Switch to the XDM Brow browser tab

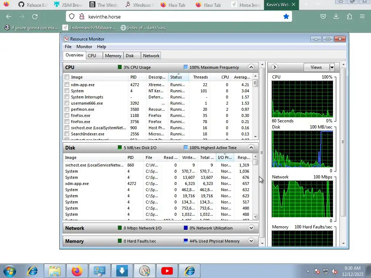point(68,4)
